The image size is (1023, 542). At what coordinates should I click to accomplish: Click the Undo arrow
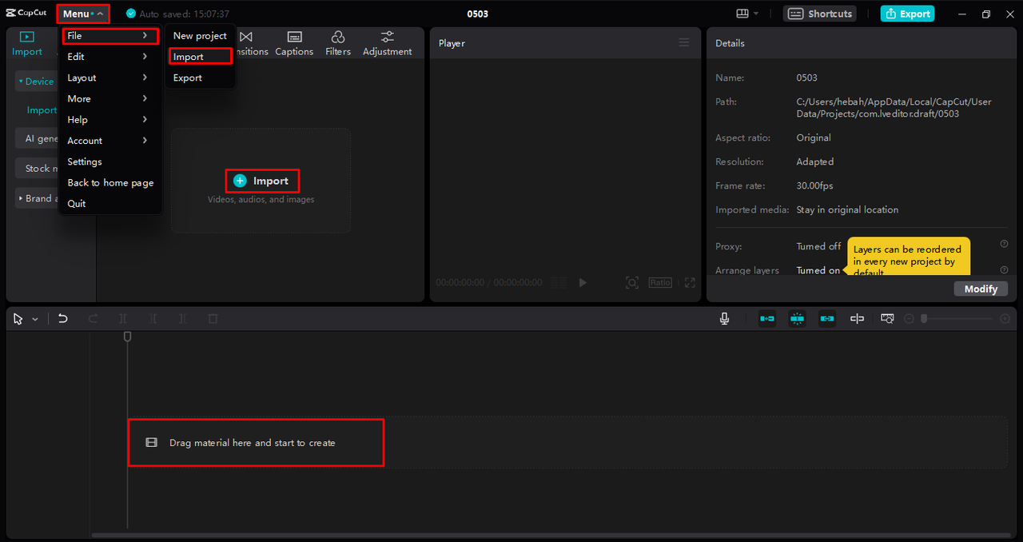(63, 318)
